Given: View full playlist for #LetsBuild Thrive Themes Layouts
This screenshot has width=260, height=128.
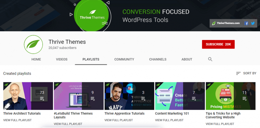Looking at the screenshot, I should click(x=68, y=124).
